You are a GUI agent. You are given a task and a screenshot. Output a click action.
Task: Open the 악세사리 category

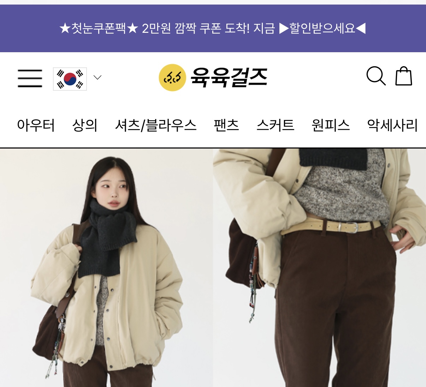392,125
